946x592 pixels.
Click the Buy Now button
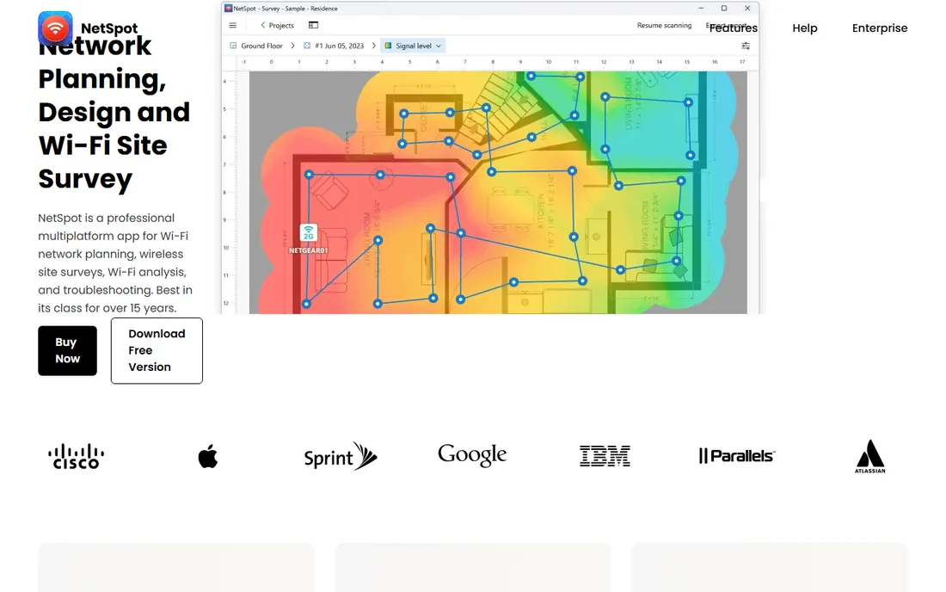(x=68, y=350)
